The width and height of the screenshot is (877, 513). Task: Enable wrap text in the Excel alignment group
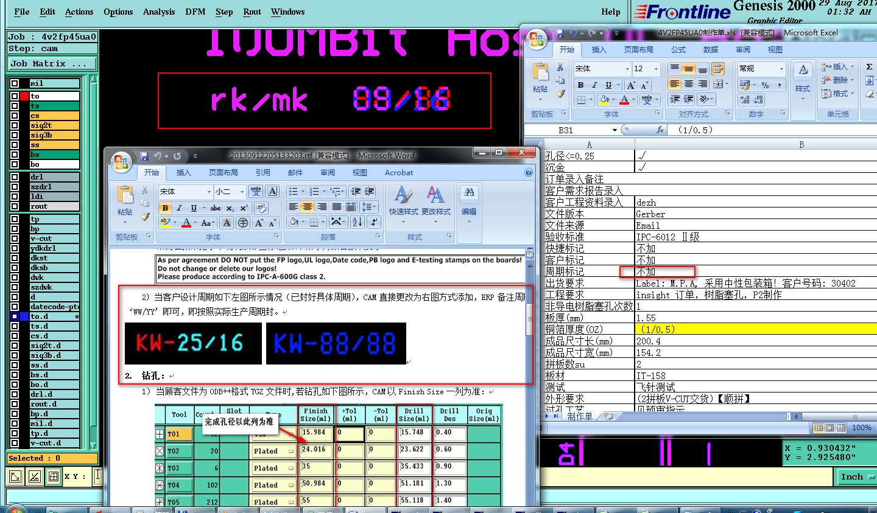[719, 68]
